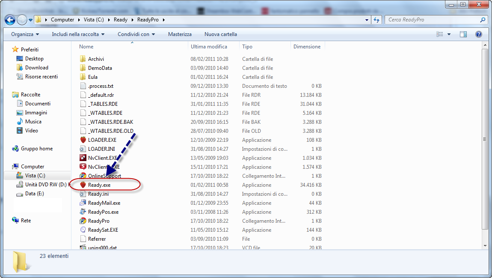Open Immagini library in sidebar
492x278 pixels.
coord(36,113)
